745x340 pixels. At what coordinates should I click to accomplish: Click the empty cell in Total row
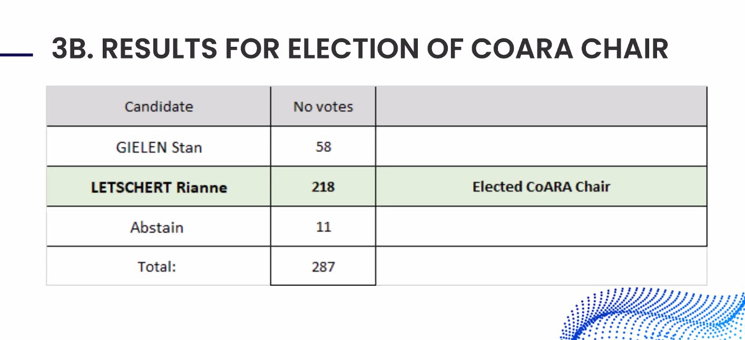[541, 266]
